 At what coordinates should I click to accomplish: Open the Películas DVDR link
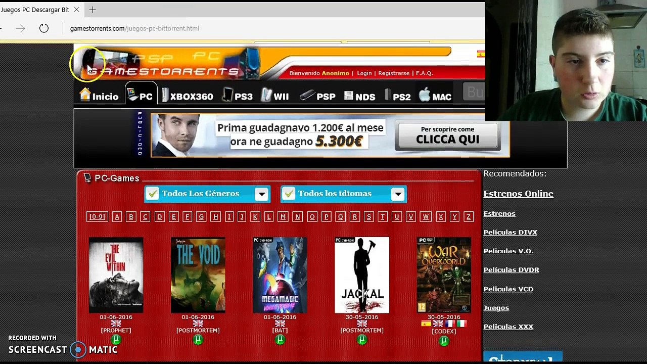511,270
